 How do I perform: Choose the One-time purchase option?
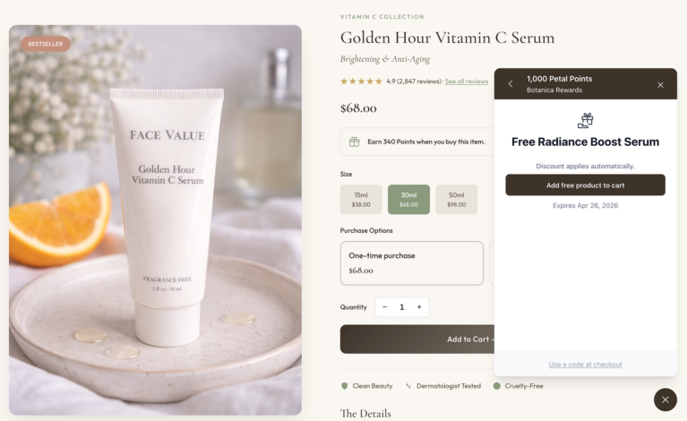tap(411, 262)
